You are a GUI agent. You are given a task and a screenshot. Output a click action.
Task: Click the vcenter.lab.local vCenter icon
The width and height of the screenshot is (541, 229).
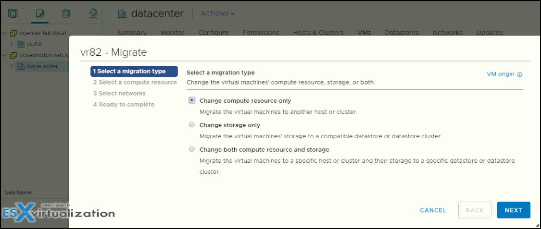pos(13,34)
